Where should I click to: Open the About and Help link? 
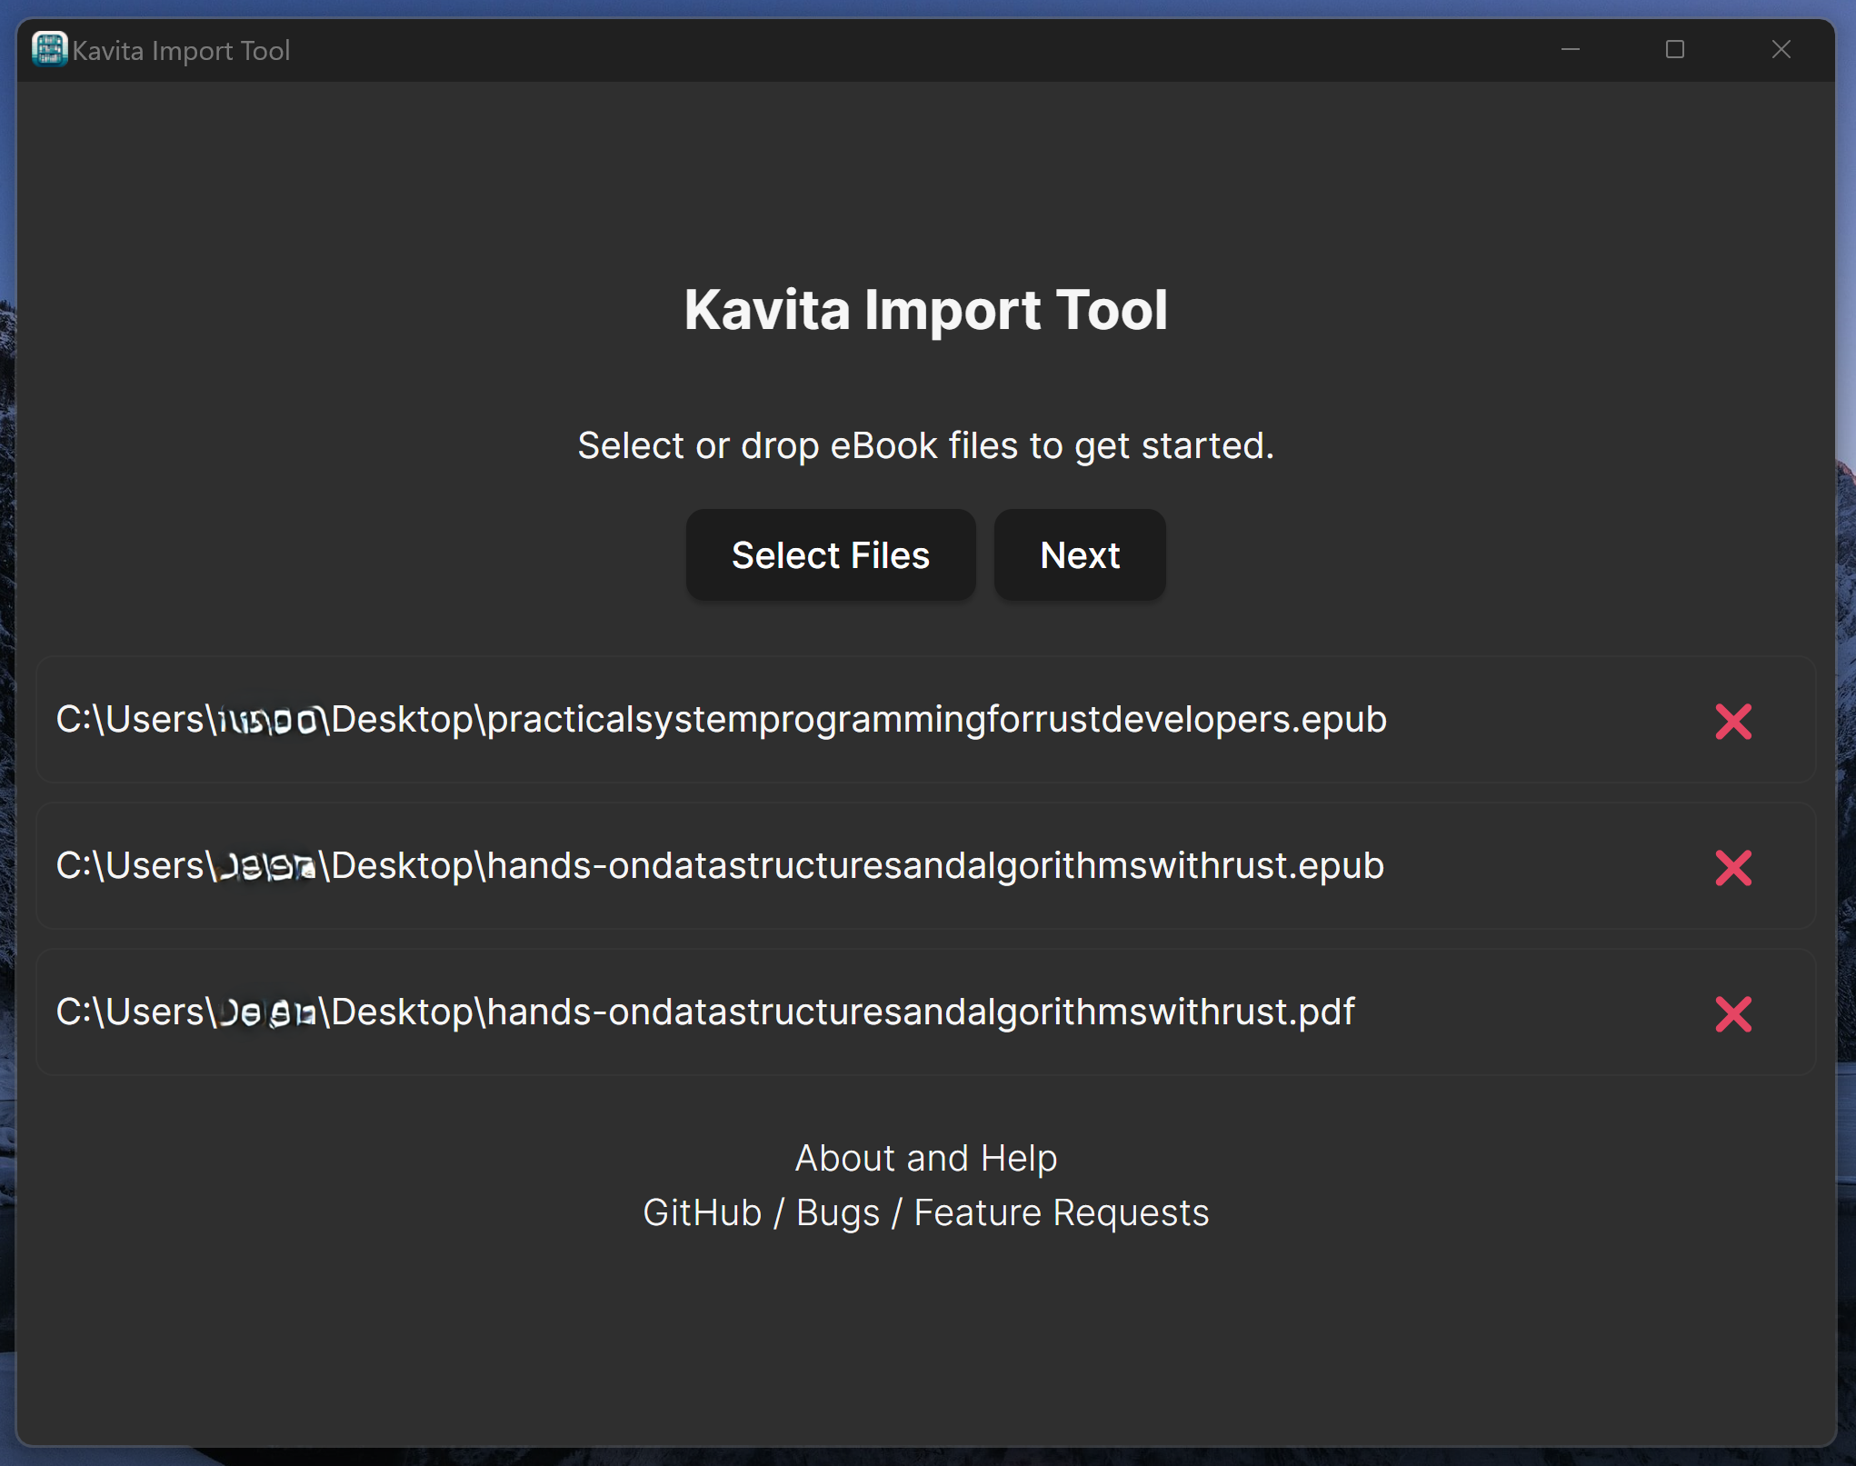925,1158
